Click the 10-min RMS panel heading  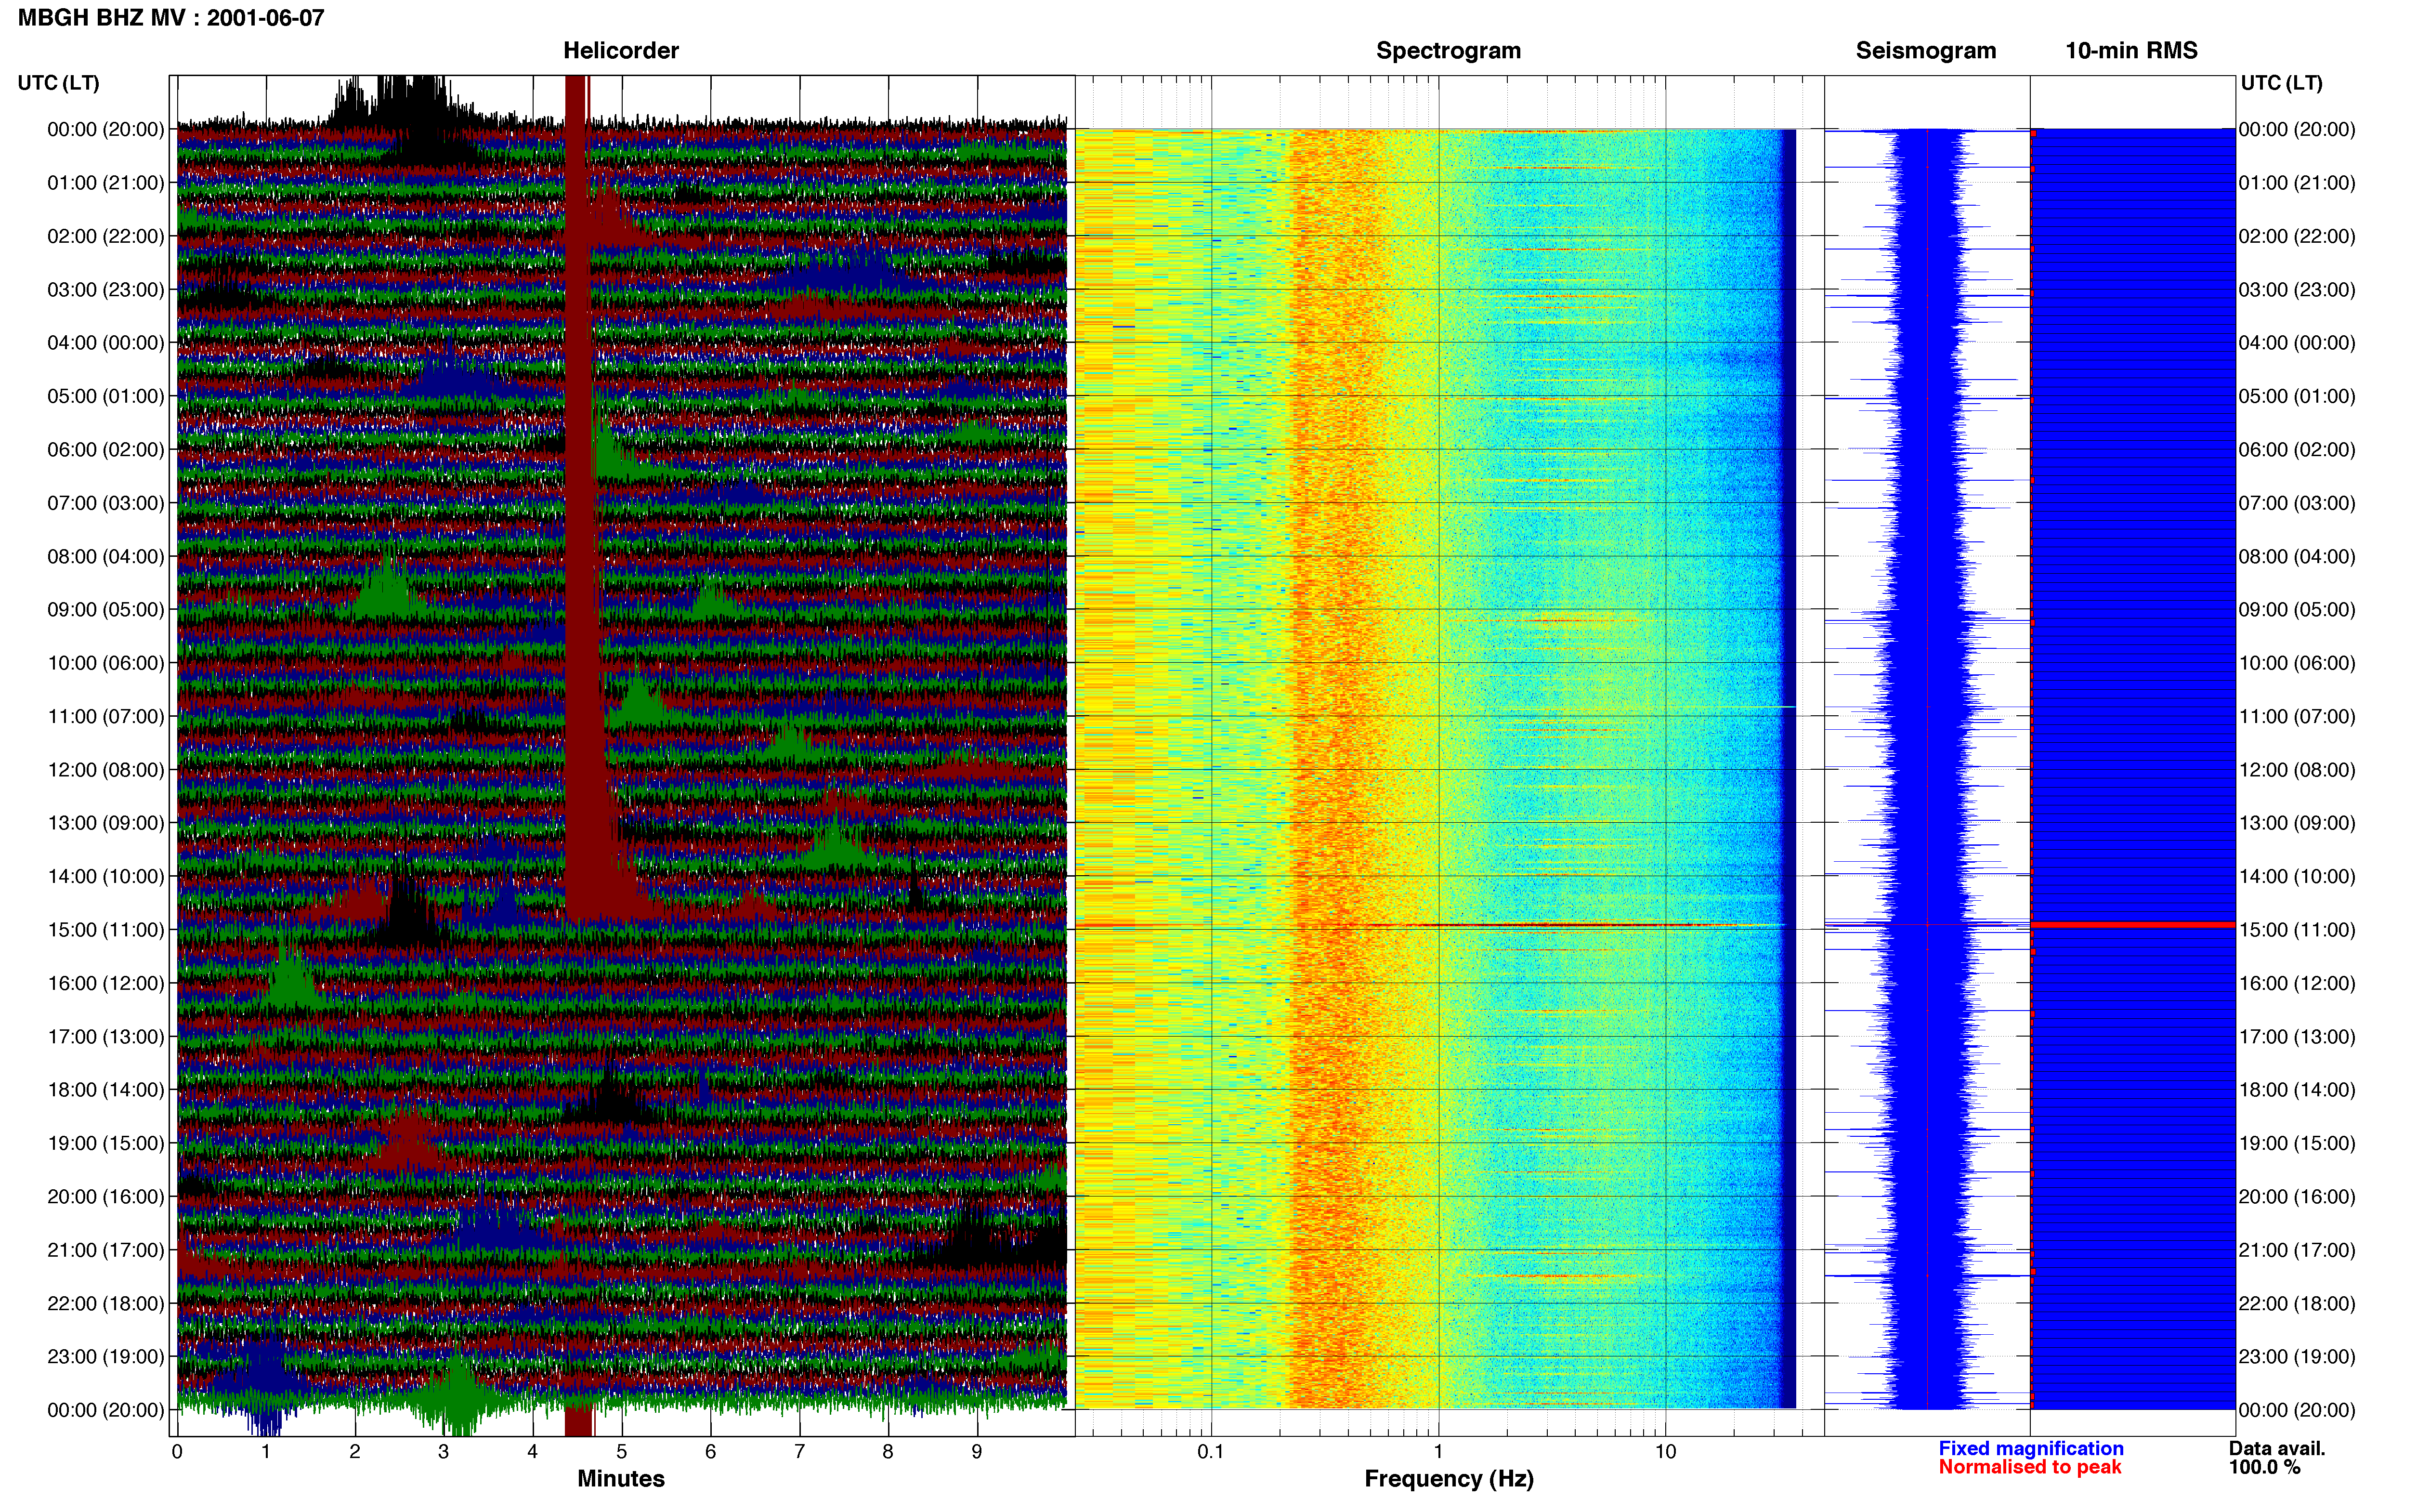coord(2131,51)
